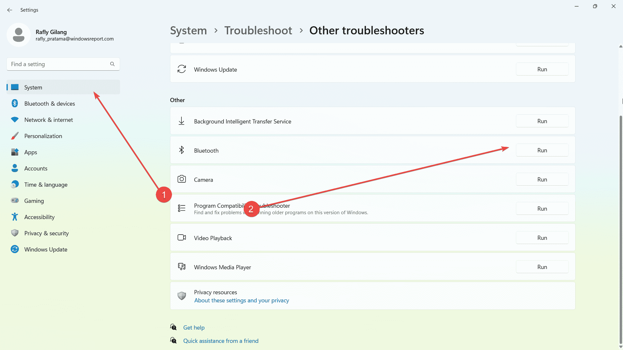
Task: Click the Background Intelligent Transfer Service icon
Action: pos(181,121)
